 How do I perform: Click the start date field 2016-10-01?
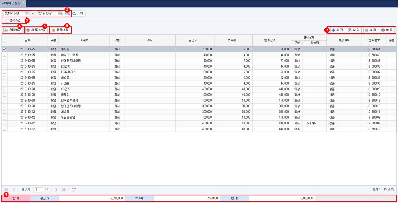(14, 14)
